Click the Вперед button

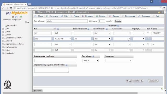(x=118, y=21)
